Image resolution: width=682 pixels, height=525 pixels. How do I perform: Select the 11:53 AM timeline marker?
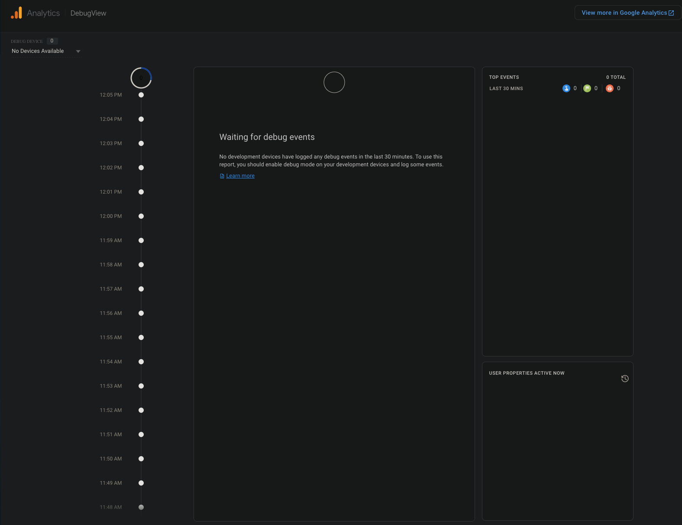coord(141,386)
